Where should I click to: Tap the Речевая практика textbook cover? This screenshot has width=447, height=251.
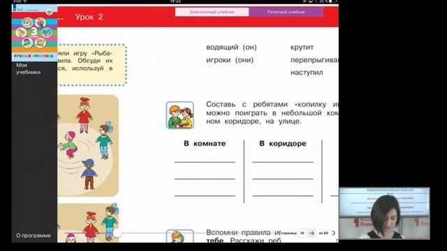(34, 33)
